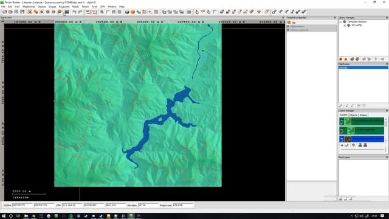Click the first icon in Mapframes bottom toolbar

click(x=341, y=105)
